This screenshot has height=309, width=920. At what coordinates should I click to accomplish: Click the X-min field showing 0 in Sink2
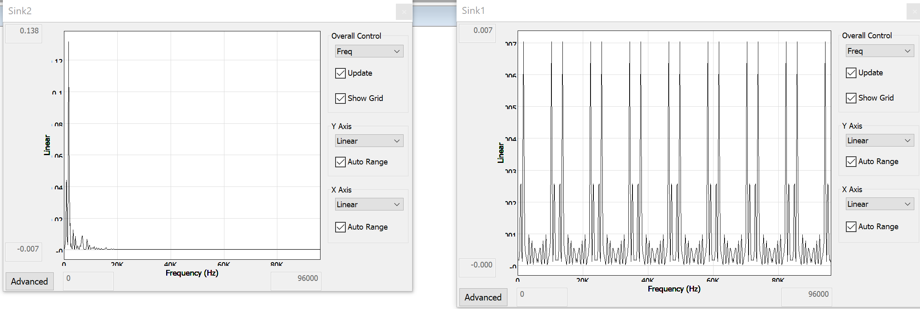(88, 281)
